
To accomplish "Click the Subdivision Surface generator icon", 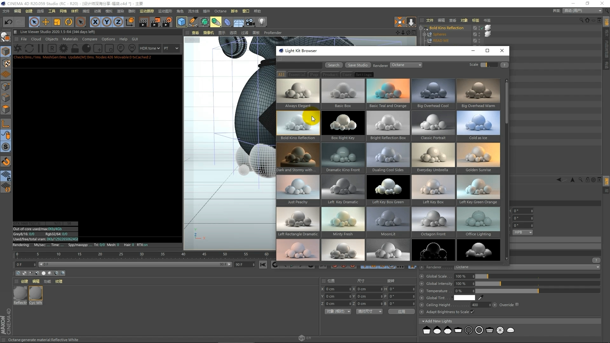I will [204, 22].
